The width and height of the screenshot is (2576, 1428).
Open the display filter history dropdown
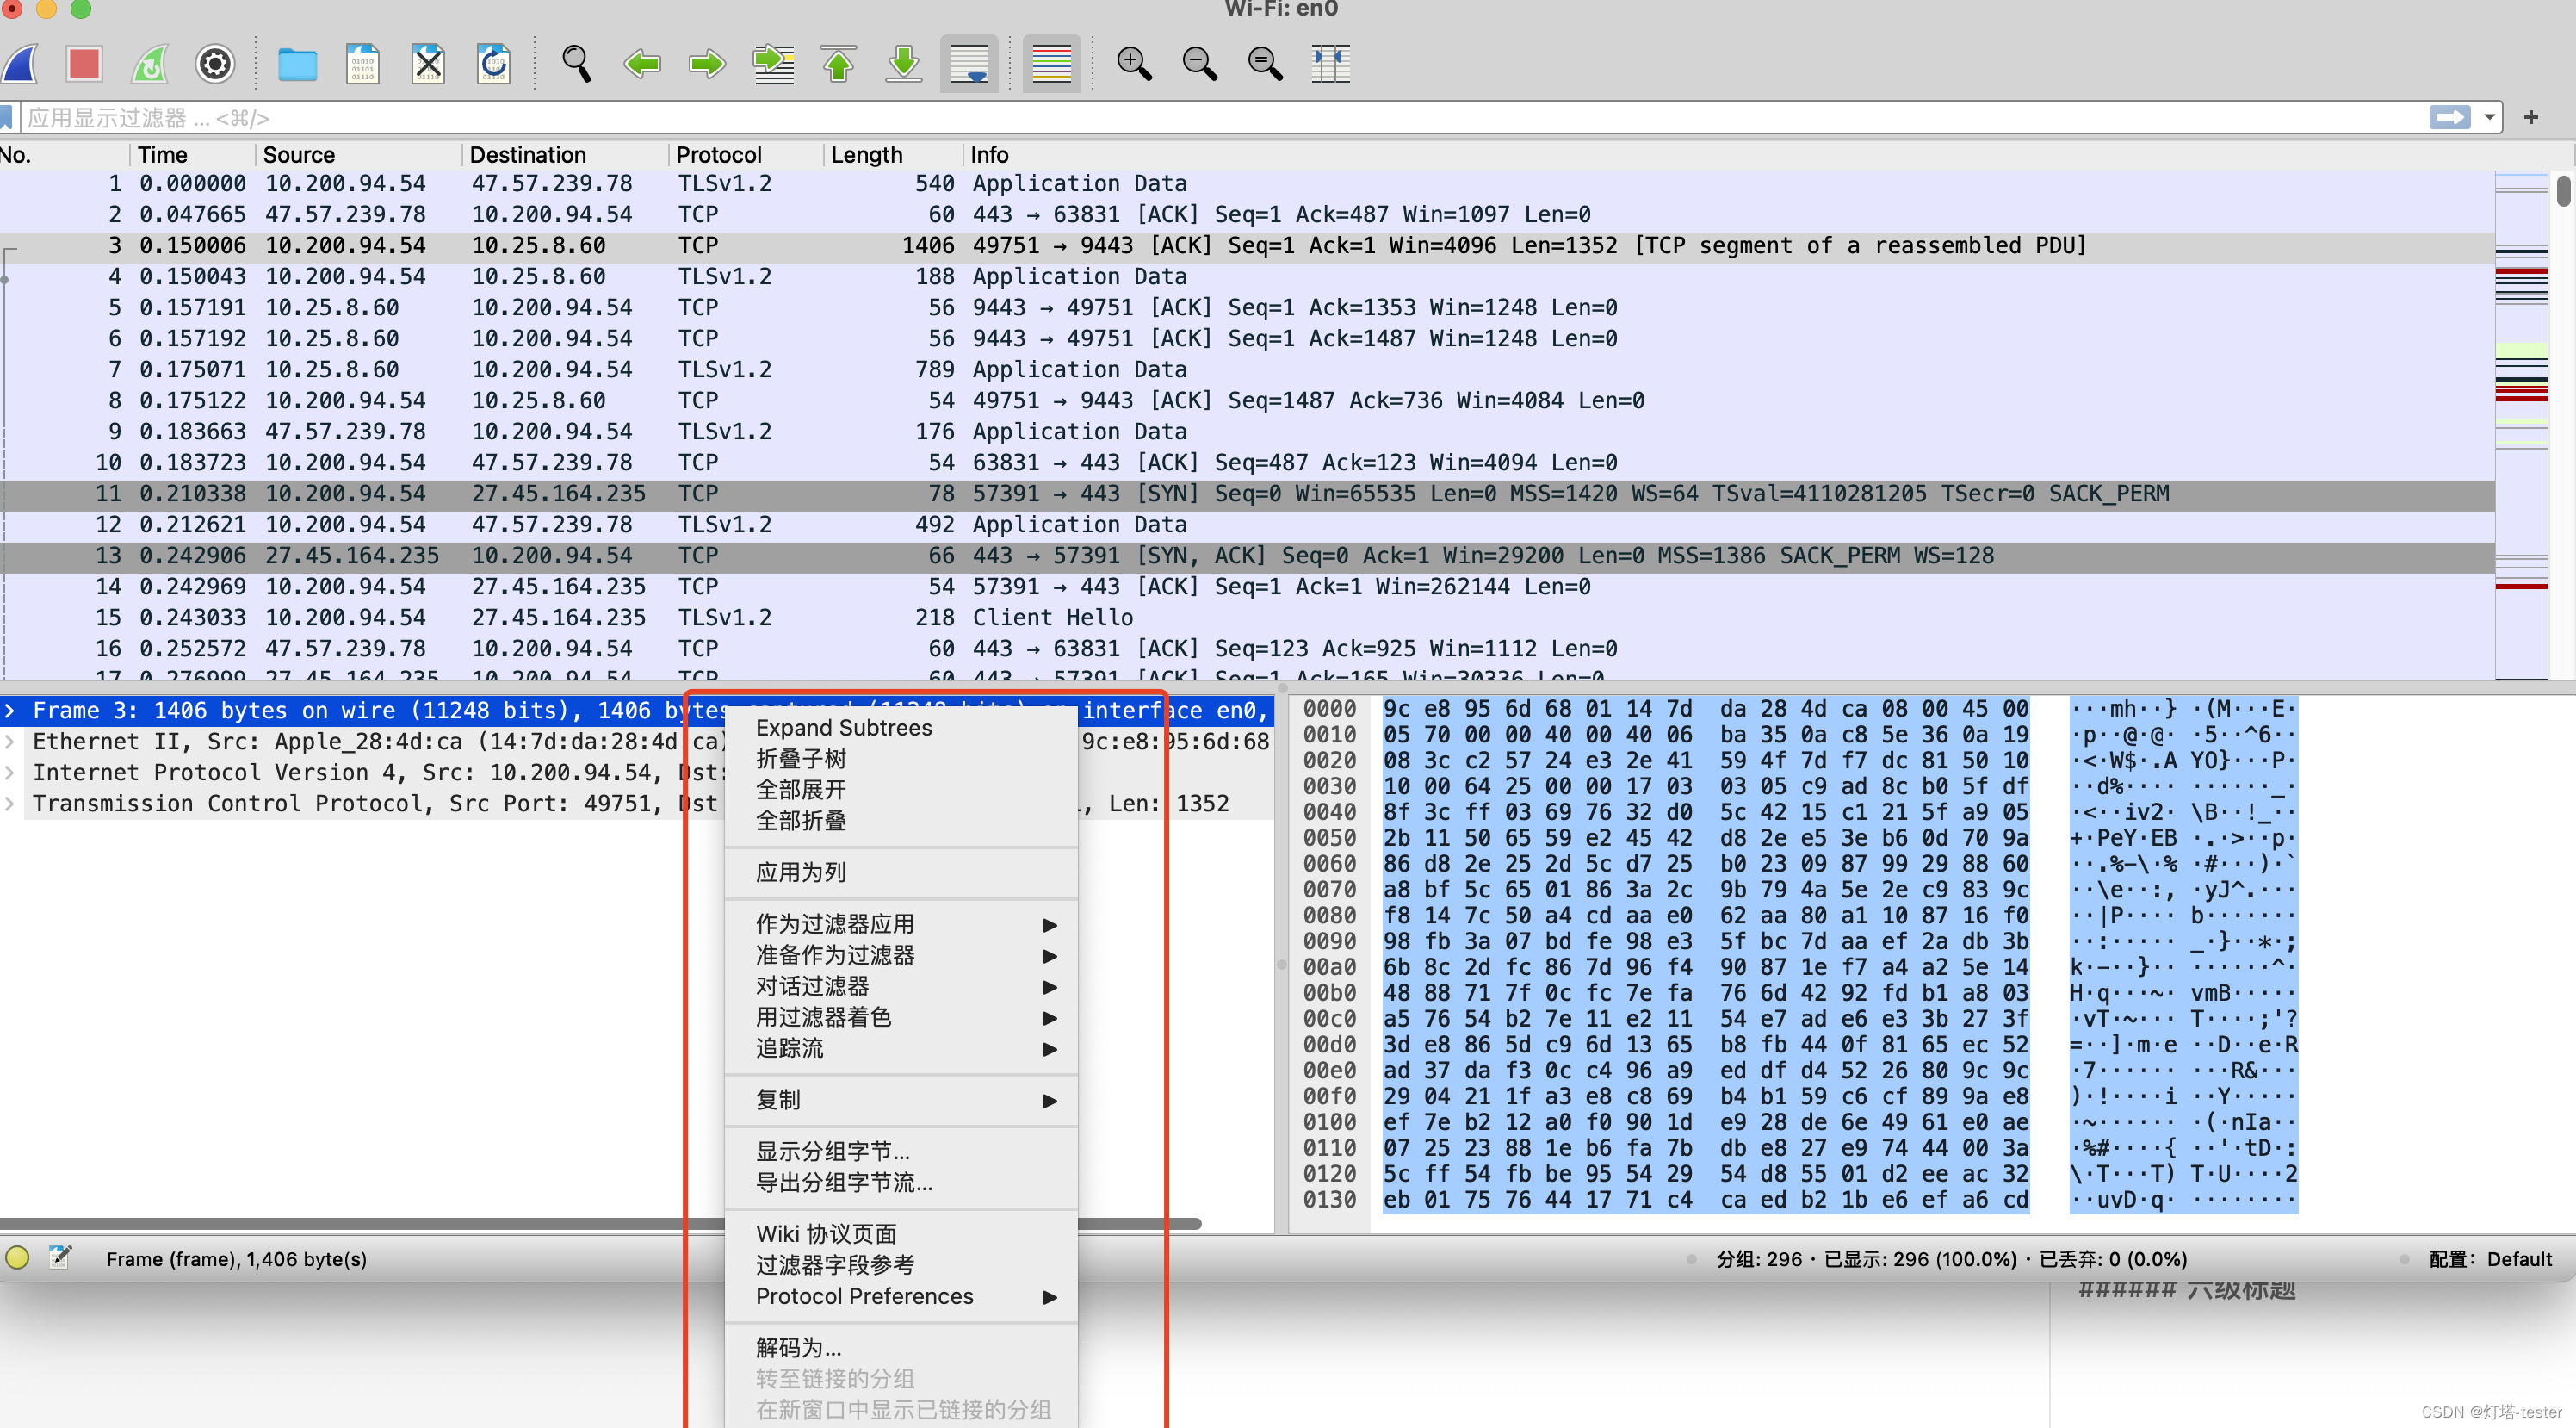(2489, 118)
